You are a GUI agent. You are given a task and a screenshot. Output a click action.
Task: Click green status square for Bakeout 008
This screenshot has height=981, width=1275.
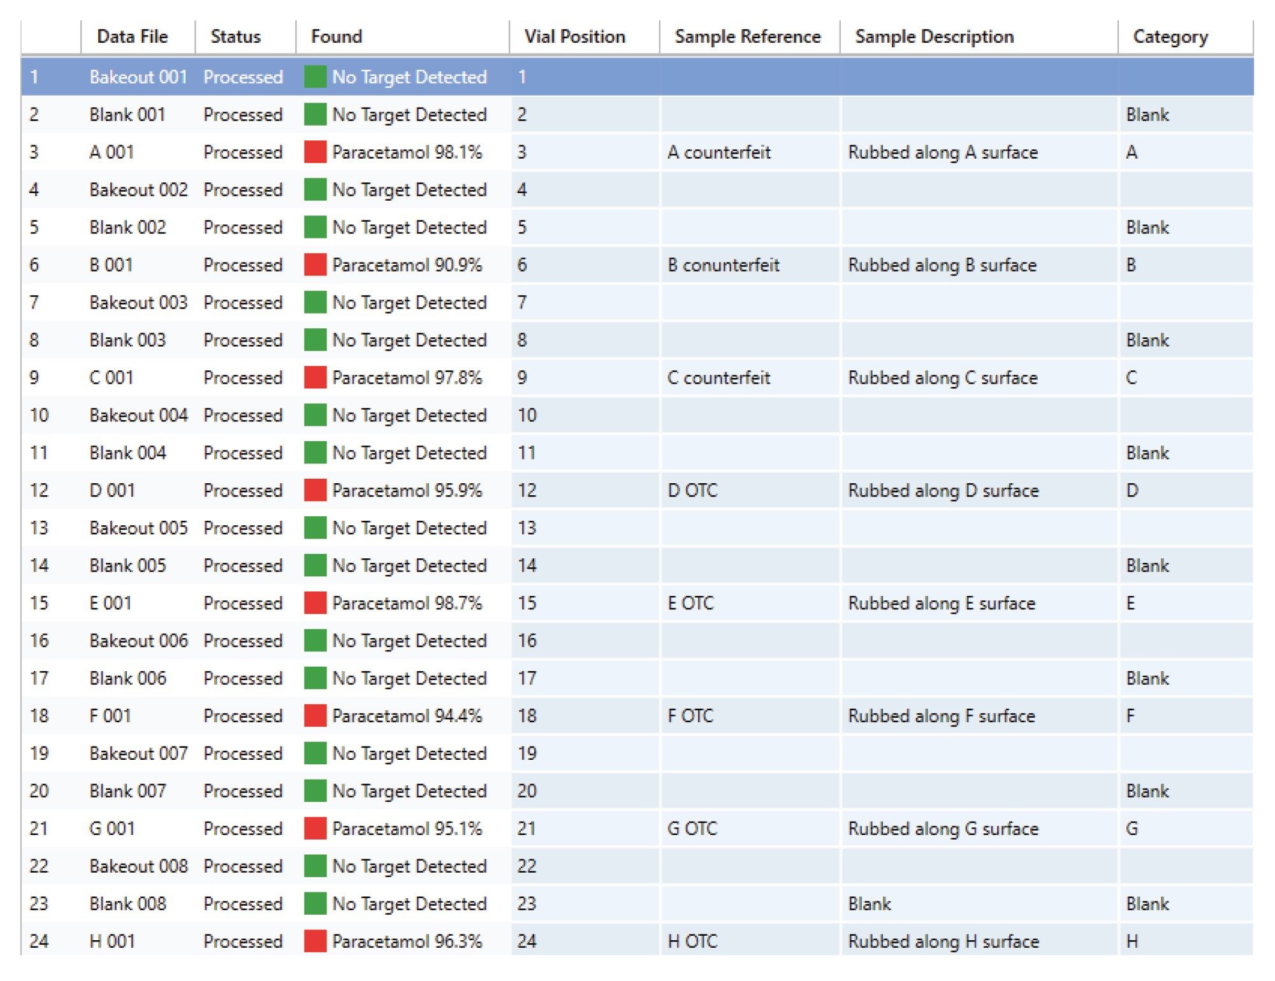point(315,866)
